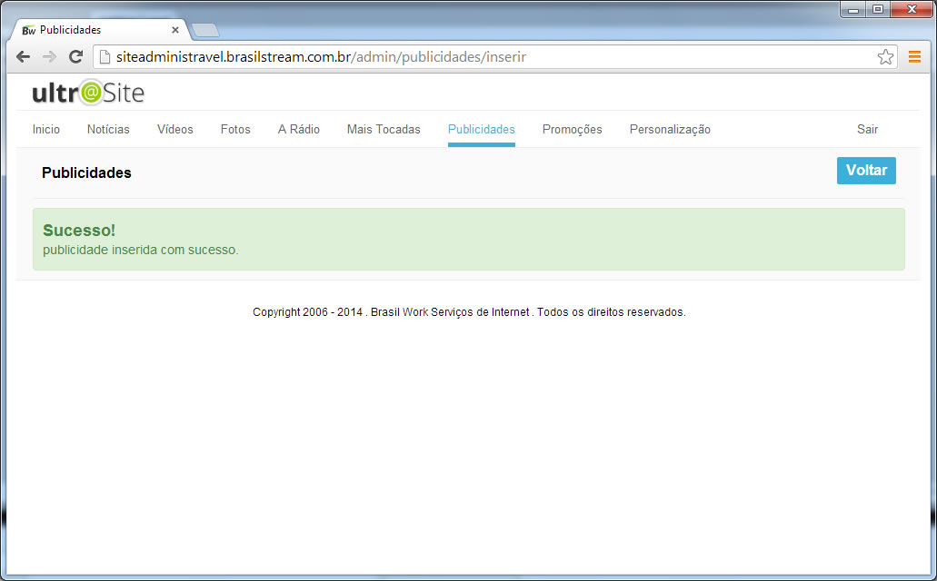The image size is (937, 581).
Task: Click Sair to log out
Action: coord(867,129)
